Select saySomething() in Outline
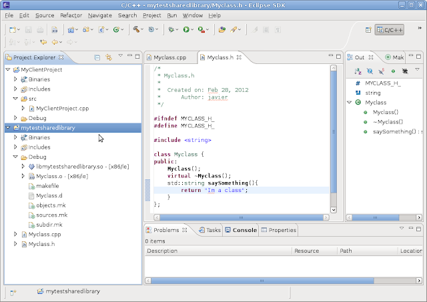The width and height of the screenshot is (427, 302). [398, 131]
